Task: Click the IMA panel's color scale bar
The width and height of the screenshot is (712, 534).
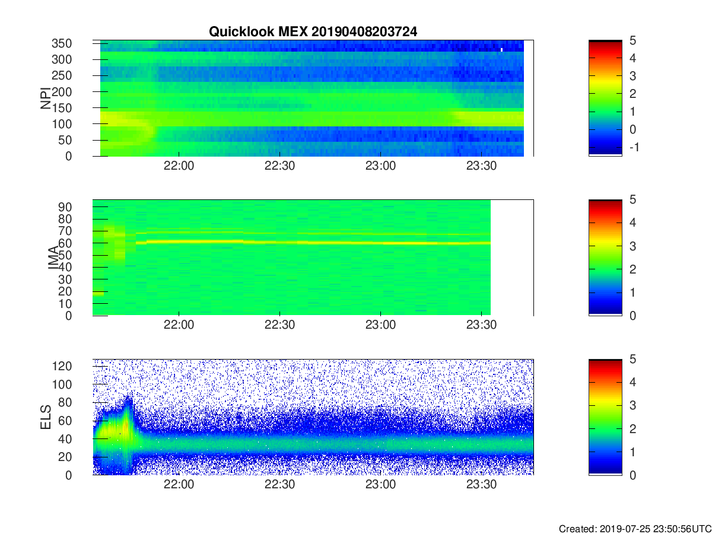Action: coord(605,258)
